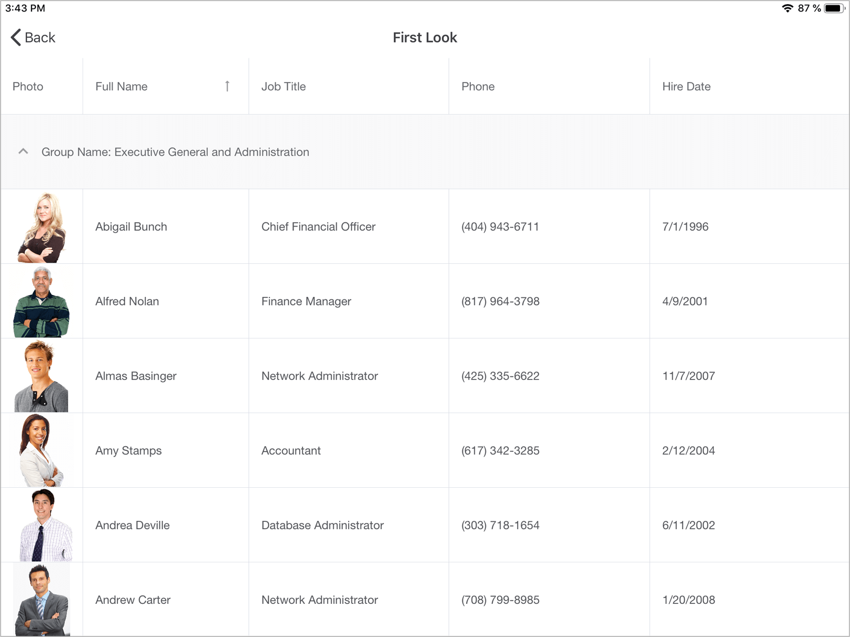850x637 pixels.
Task: Tap the Wi-Fi status icon
Action: pyautogui.click(x=787, y=8)
